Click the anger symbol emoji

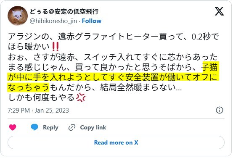click(x=81, y=97)
